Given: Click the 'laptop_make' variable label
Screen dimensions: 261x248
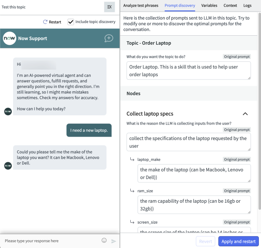Looking at the screenshot, I should 149,160.
